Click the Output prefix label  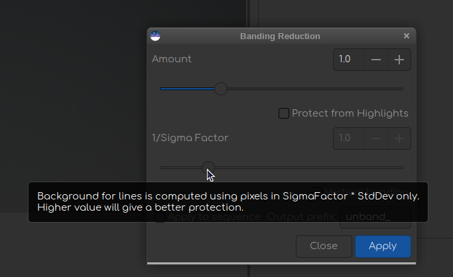pyautogui.click(x=302, y=217)
